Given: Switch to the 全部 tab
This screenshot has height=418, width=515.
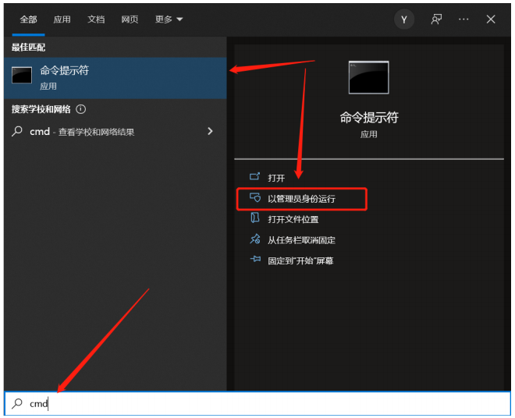Looking at the screenshot, I should point(28,19).
